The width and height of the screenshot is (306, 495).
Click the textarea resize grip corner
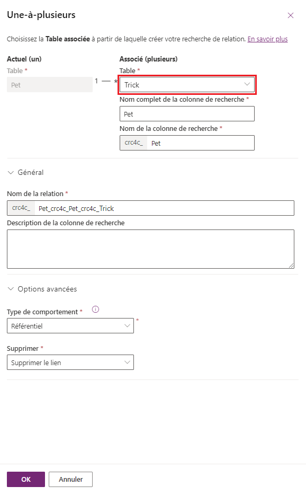[x=292, y=266]
